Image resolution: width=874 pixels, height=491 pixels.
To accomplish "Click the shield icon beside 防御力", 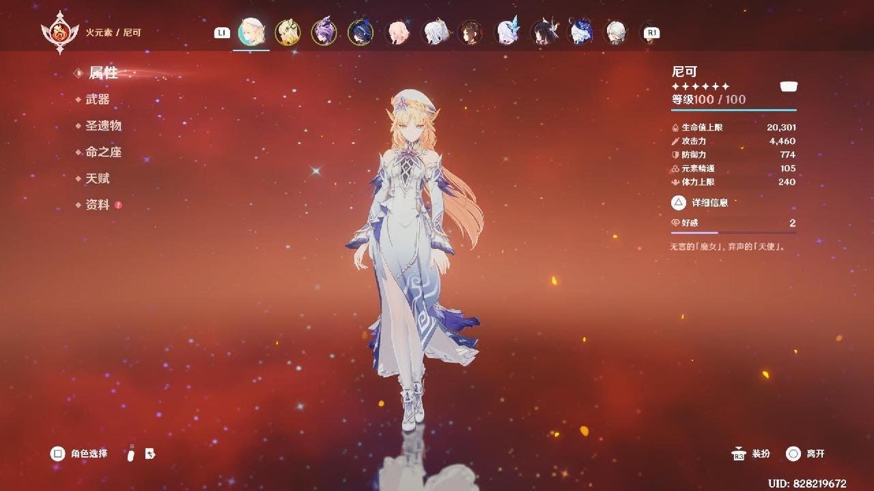I will point(675,155).
